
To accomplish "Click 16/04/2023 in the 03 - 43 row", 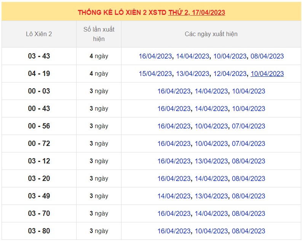I will click(155, 56).
